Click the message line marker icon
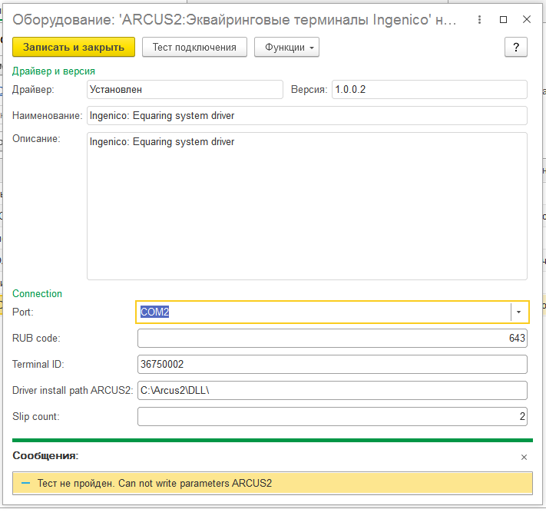 [x=26, y=483]
